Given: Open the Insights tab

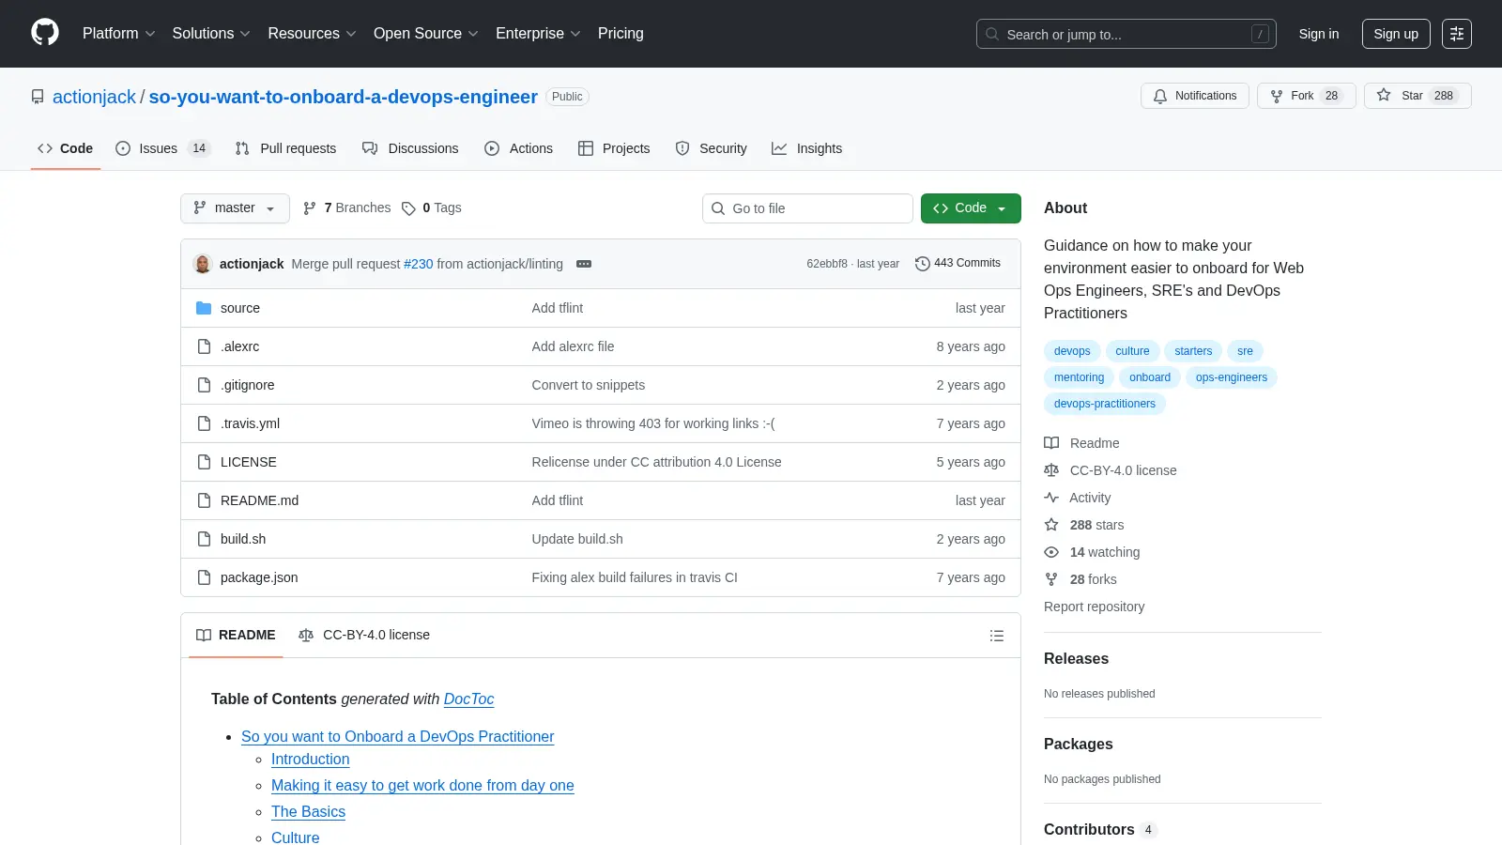Looking at the screenshot, I should tap(806, 148).
